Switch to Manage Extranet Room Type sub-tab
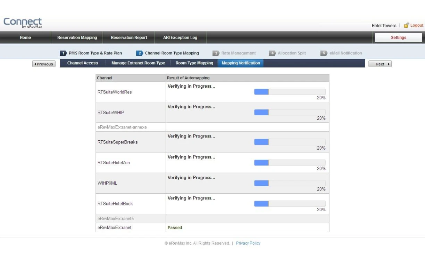Image resolution: width=425 pixels, height=266 pixels. 138,63
